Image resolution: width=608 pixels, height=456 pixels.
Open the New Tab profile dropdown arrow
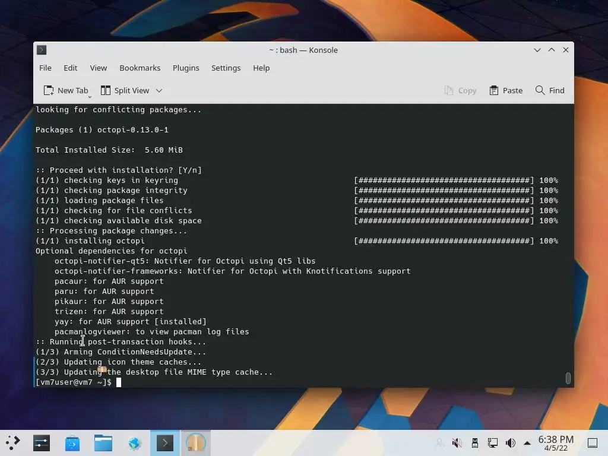[90, 97]
